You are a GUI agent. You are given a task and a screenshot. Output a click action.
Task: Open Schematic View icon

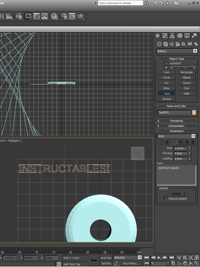(44, 16)
